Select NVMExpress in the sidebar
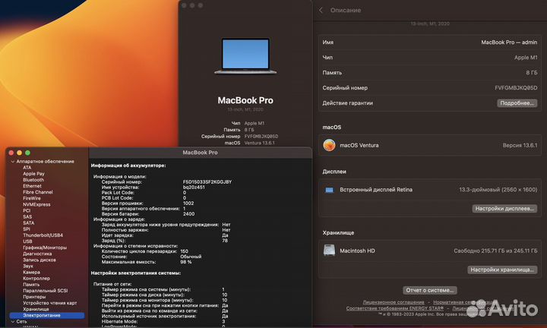This screenshot has height=328, width=547. pos(36,204)
